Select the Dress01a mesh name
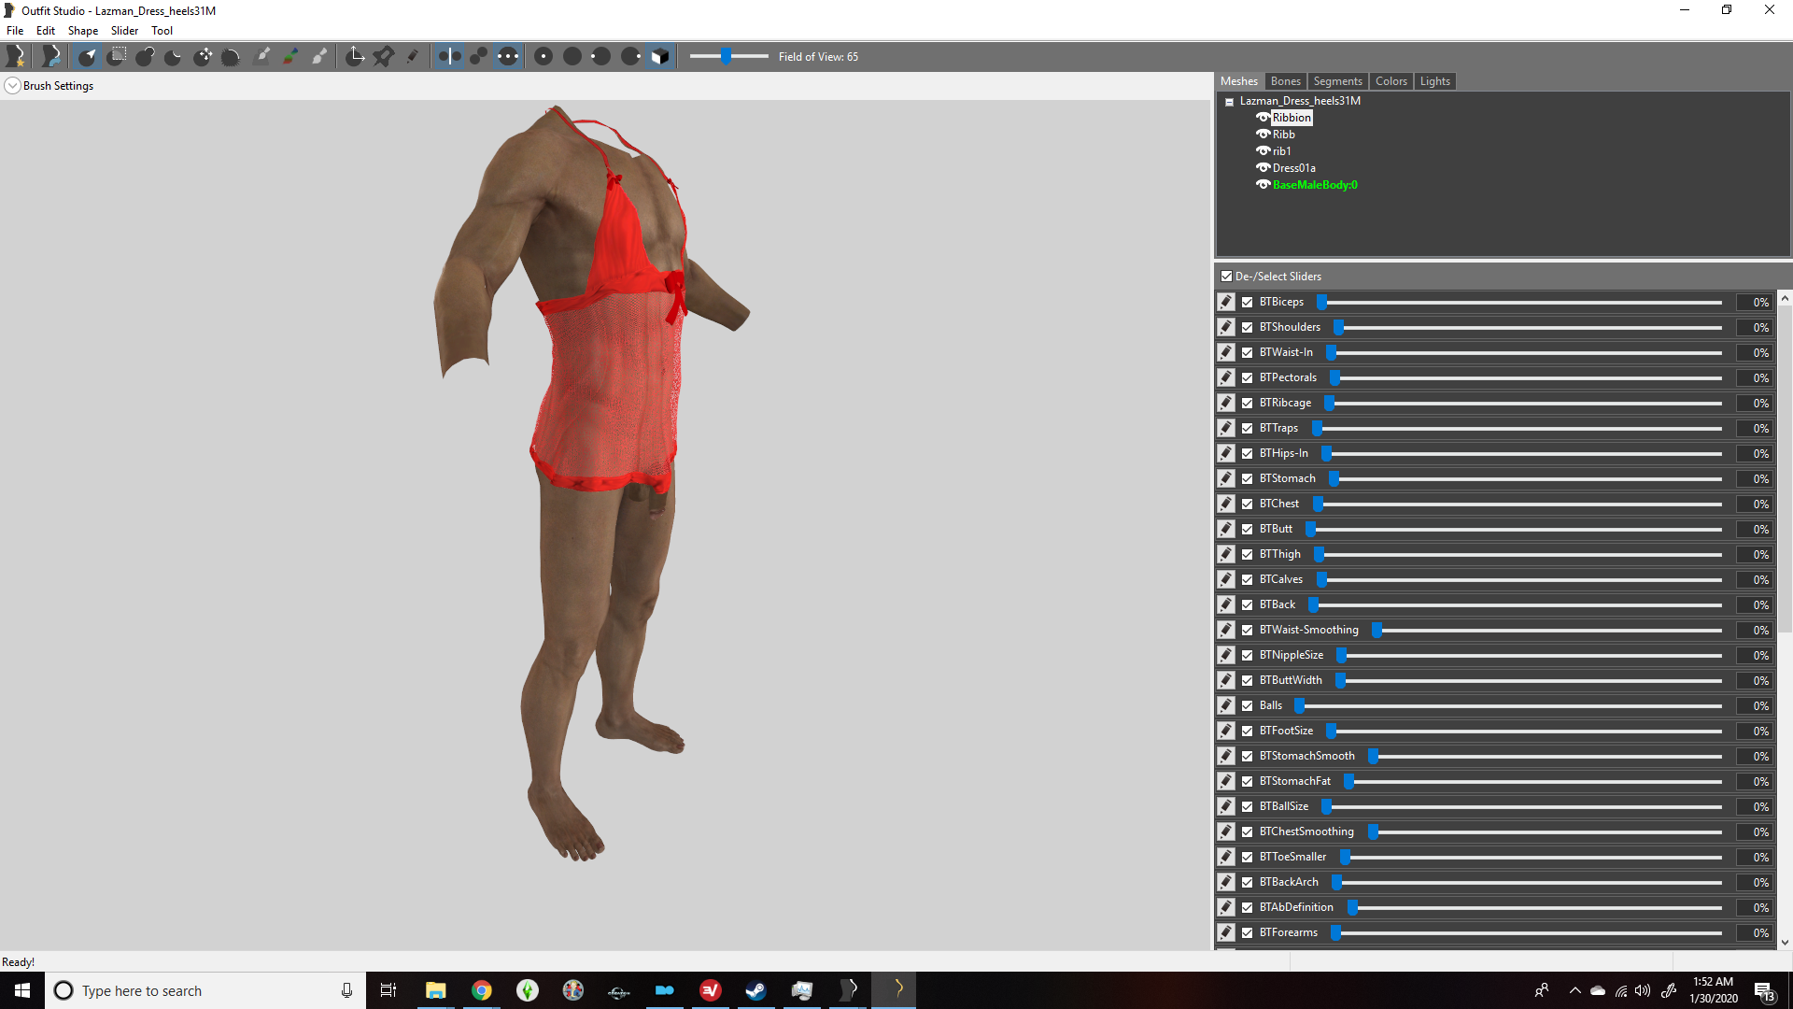The width and height of the screenshot is (1793, 1009). click(1293, 168)
